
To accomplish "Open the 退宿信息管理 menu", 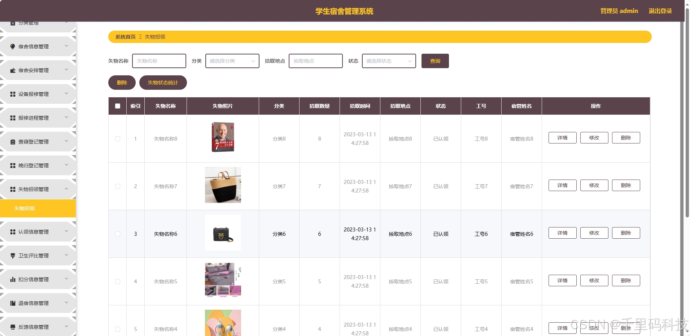I will [38, 303].
